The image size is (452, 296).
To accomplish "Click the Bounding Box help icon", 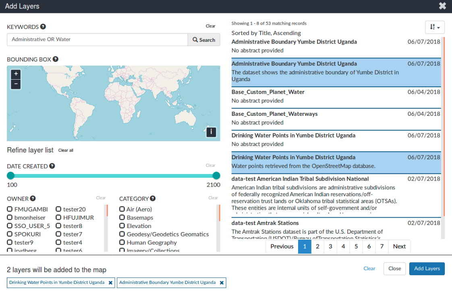I will click(56, 60).
